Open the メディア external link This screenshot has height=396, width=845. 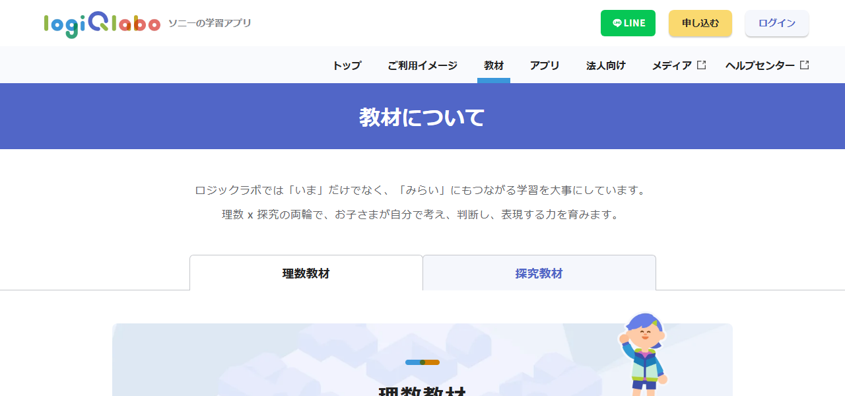tap(679, 65)
